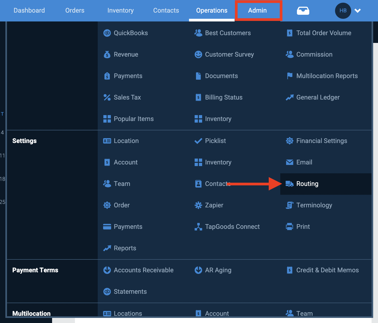Click the TapGoods Connect network icon
378x323 pixels.
(x=198, y=227)
